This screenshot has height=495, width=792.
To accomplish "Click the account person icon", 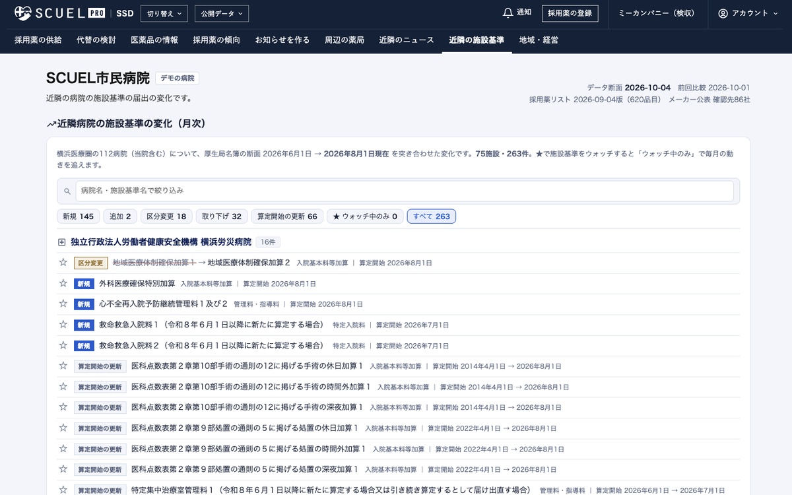I will click(723, 13).
